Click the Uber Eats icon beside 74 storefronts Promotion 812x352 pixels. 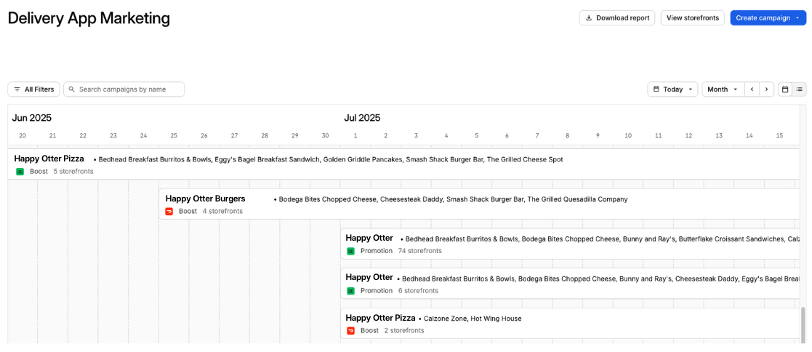[x=350, y=251]
